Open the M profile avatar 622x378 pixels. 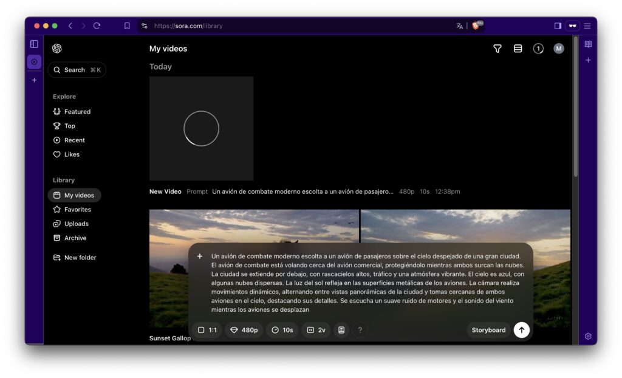(x=559, y=49)
